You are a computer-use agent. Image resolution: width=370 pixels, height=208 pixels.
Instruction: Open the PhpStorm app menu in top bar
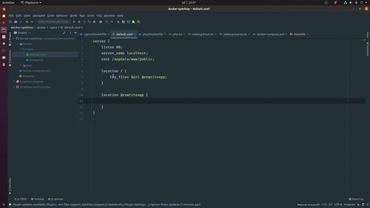31,2
